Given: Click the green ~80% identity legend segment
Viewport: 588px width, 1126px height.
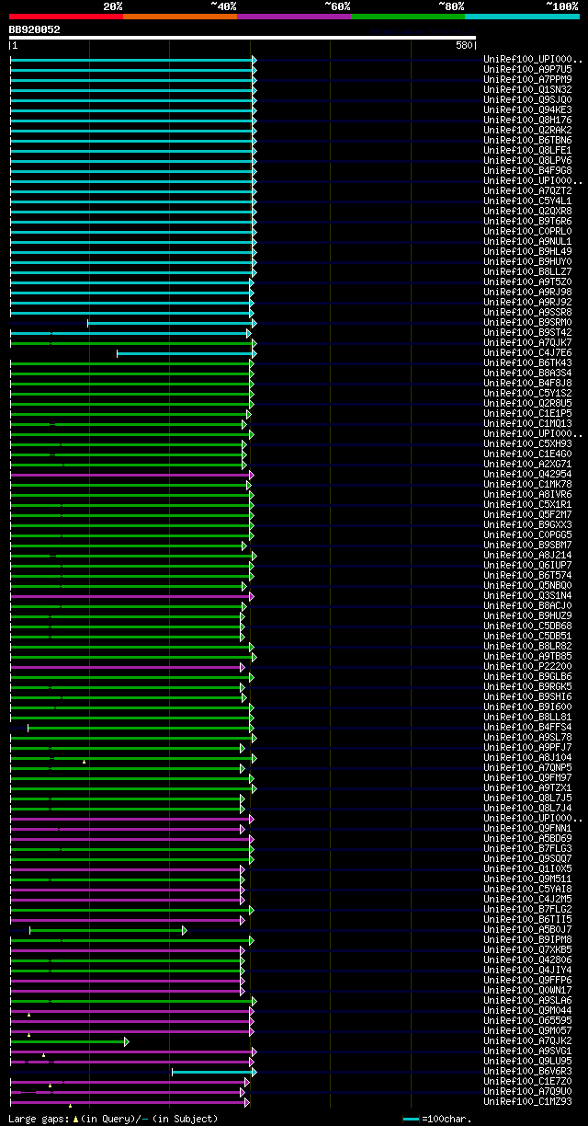Looking at the screenshot, I should pos(407,17).
